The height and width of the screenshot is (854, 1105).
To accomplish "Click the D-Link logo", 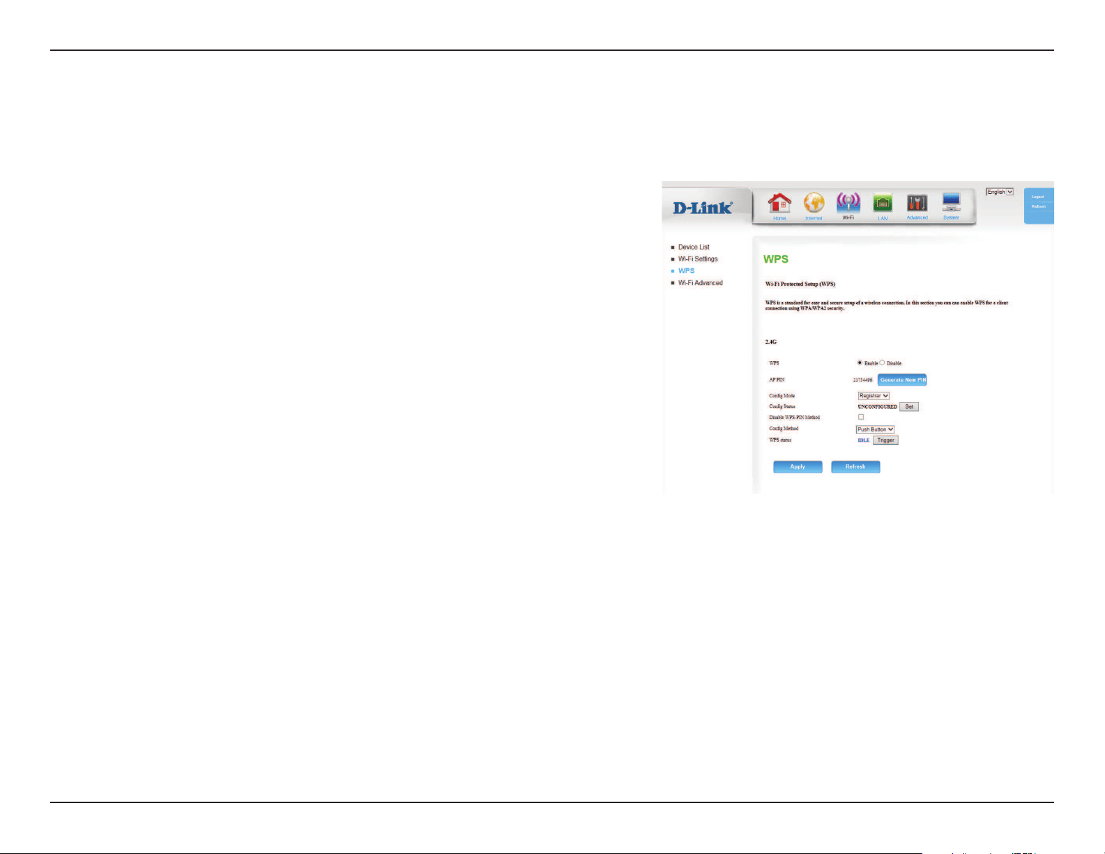I will pos(703,208).
